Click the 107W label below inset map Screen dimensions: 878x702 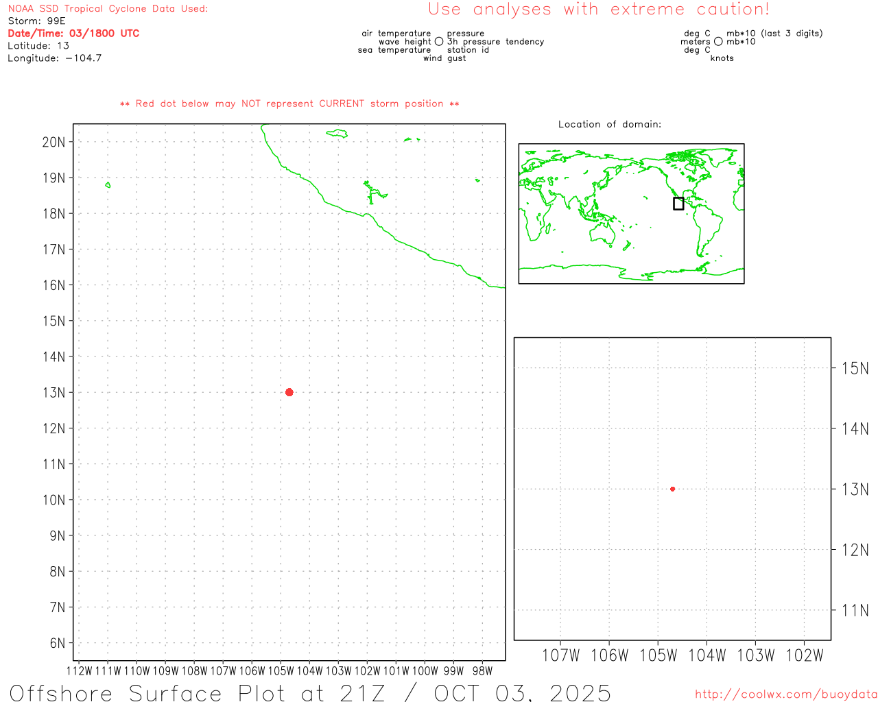[x=560, y=655]
